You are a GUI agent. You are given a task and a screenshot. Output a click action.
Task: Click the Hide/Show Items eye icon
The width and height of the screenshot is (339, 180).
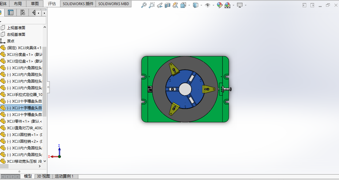click(208, 5)
